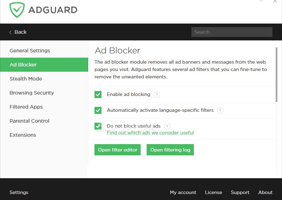Open Filtered Apps section
Screen dimensions: 282x200
pos(44,107)
